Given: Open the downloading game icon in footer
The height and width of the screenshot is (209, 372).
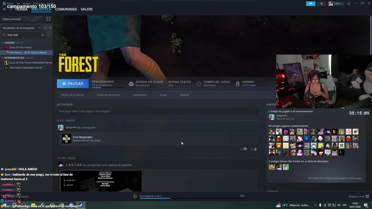Looking at the screenshot, I should click(x=135, y=197).
